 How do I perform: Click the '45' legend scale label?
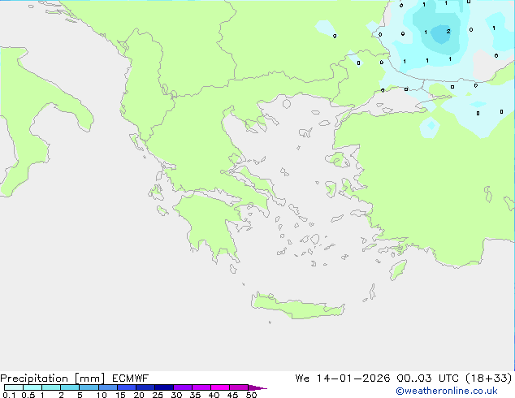pyautogui.click(x=232, y=395)
